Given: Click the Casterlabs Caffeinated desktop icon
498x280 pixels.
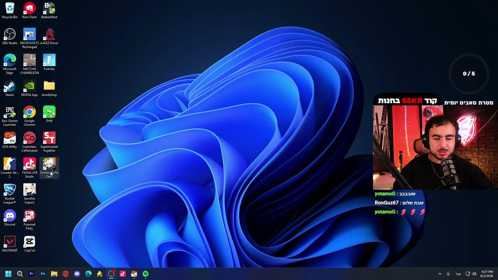Looking at the screenshot, I should [29, 142].
